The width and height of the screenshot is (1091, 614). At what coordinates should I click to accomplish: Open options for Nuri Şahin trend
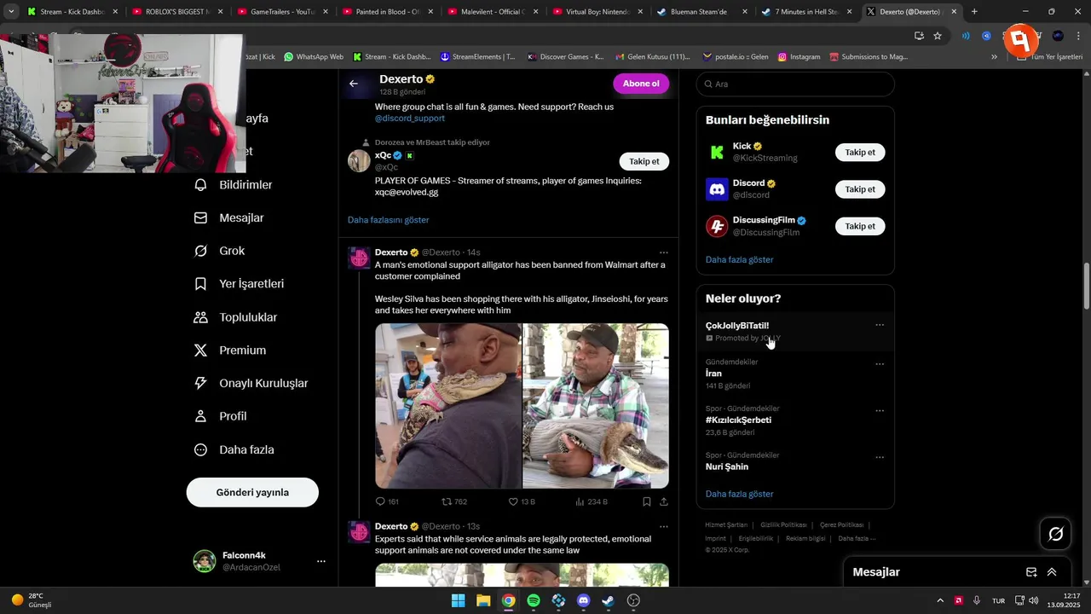(x=880, y=458)
